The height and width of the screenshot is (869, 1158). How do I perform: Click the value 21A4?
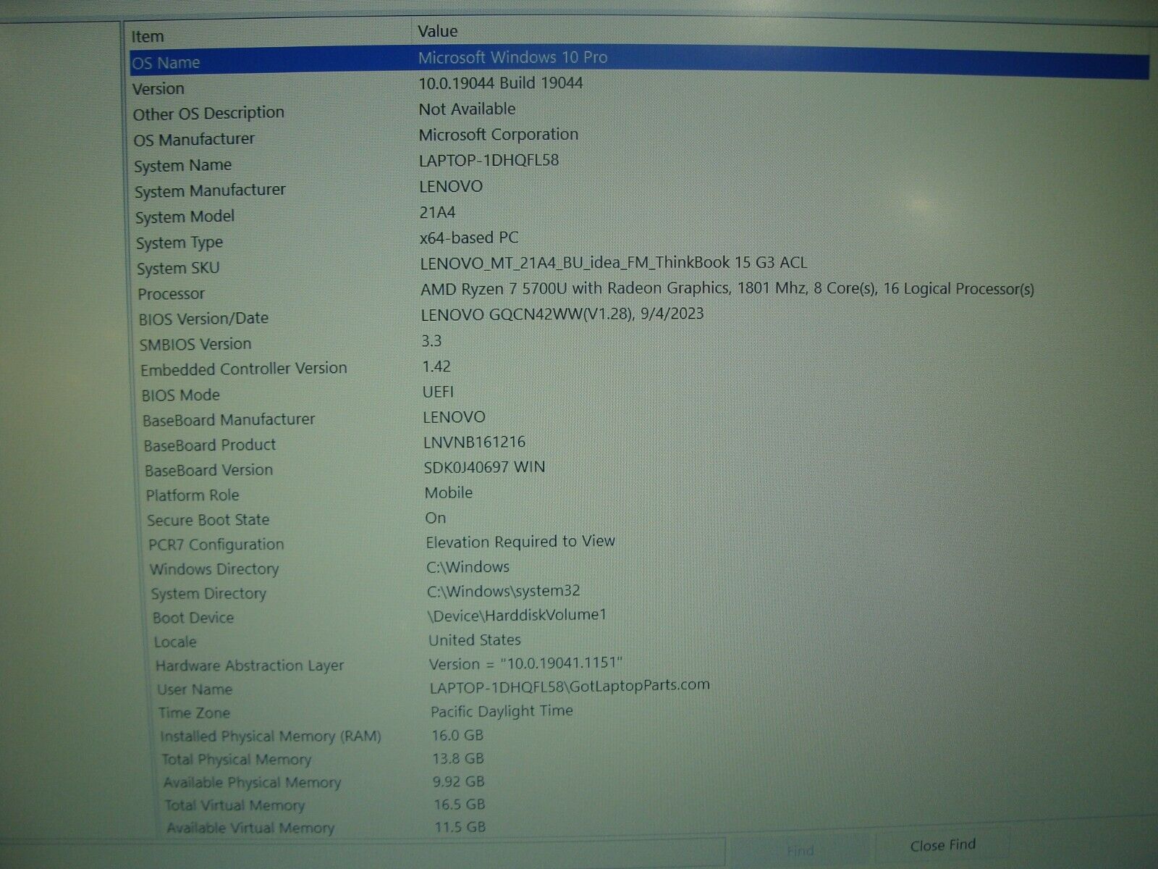point(438,212)
